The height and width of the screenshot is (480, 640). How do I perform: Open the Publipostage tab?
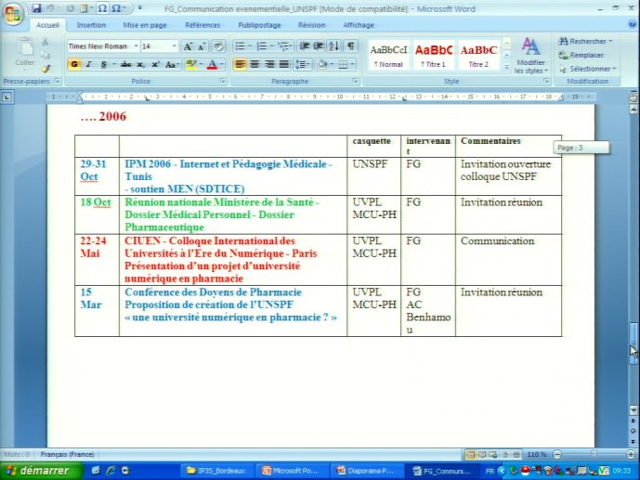pyautogui.click(x=259, y=25)
